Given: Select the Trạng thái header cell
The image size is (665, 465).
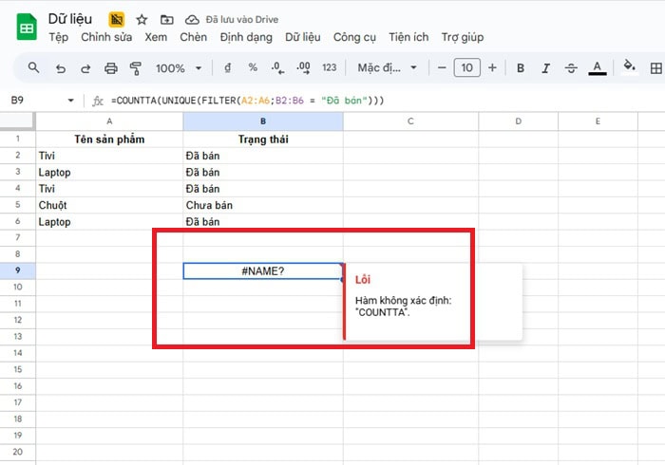Looking at the screenshot, I should click(263, 139).
